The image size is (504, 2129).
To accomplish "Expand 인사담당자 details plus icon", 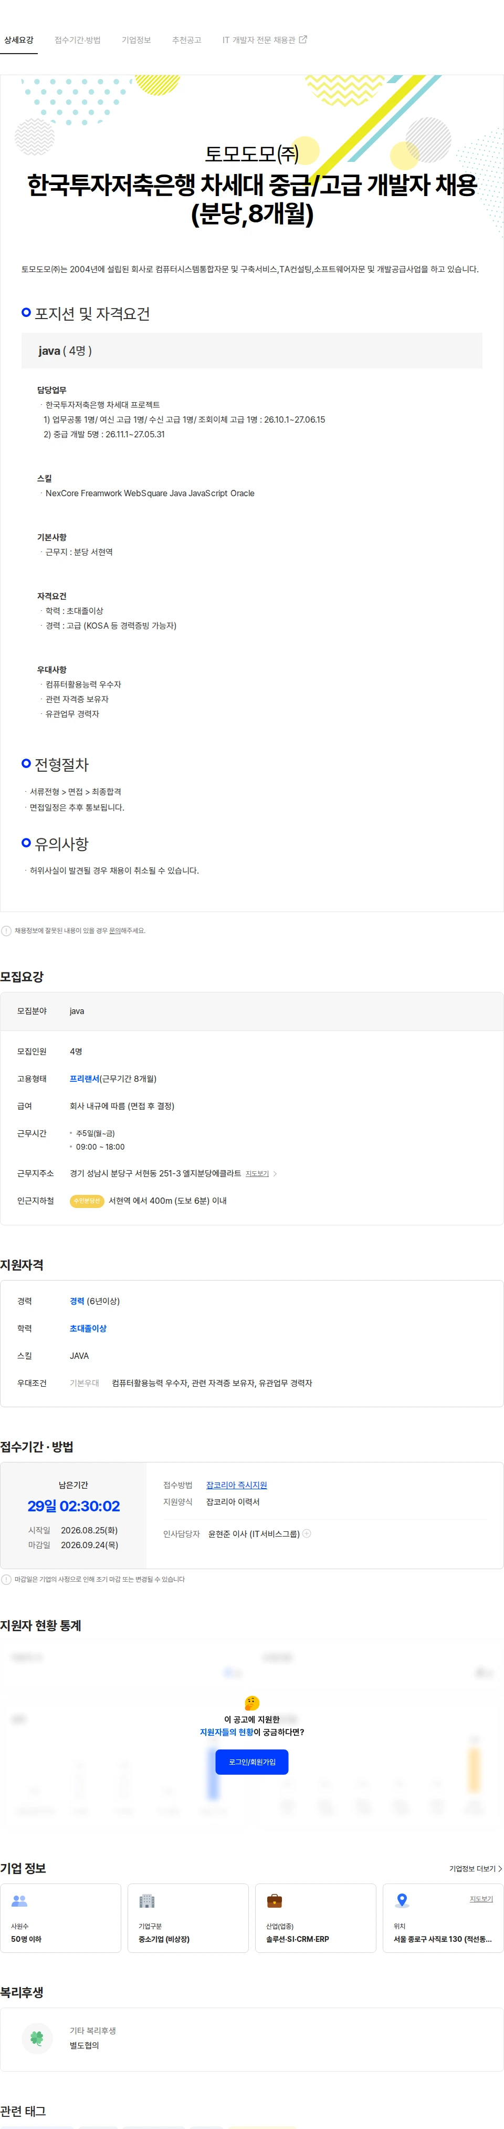I will tap(307, 1533).
